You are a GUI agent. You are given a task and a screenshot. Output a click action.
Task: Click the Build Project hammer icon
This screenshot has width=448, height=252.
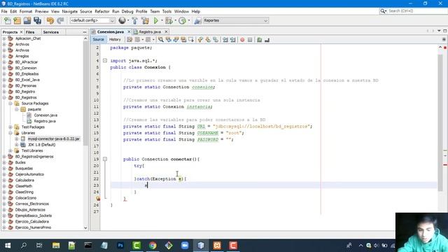tap(134, 20)
